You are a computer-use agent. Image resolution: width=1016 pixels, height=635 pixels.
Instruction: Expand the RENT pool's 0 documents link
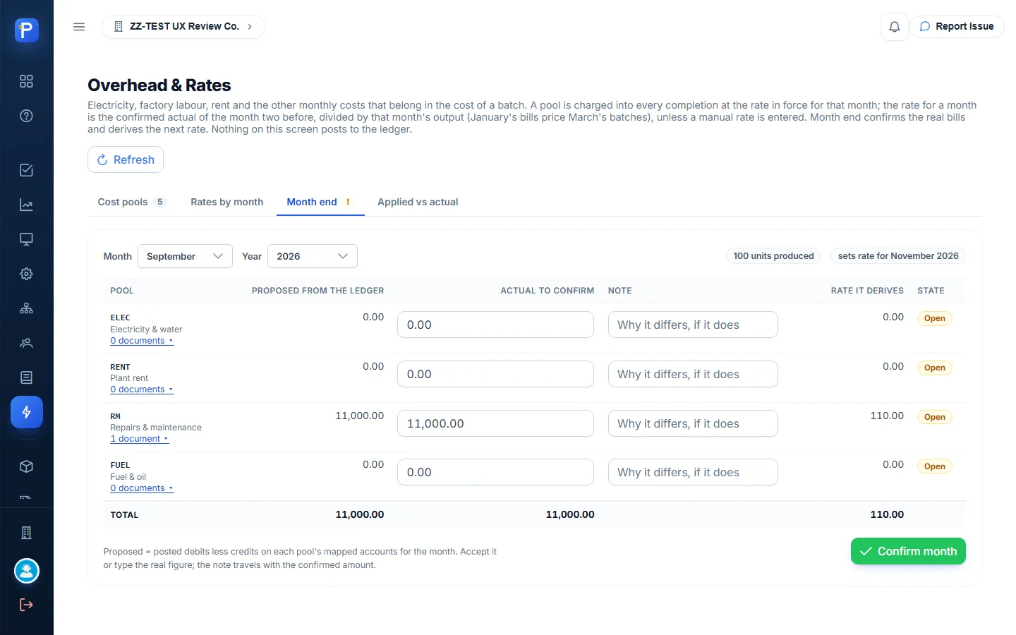pyautogui.click(x=142, y=389)
